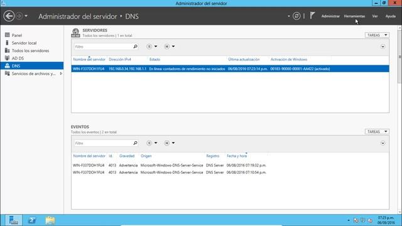The image size is (402, 226).
Task: Sort by Nombre del servidor in Servidores
Action: pos(89,59)
